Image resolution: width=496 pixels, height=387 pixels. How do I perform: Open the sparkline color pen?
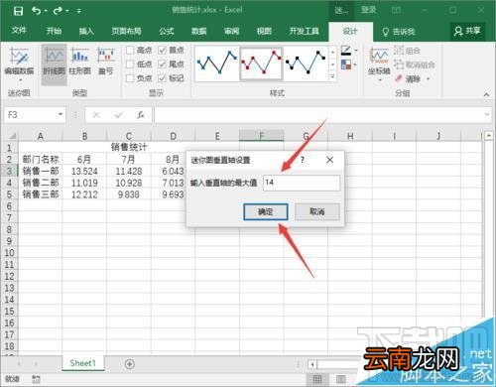346,51
